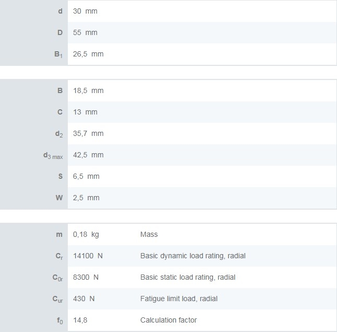Screen dimensions: 337x332
Task: Select the value '2,5 mm' for W
Action: [86, 198]
